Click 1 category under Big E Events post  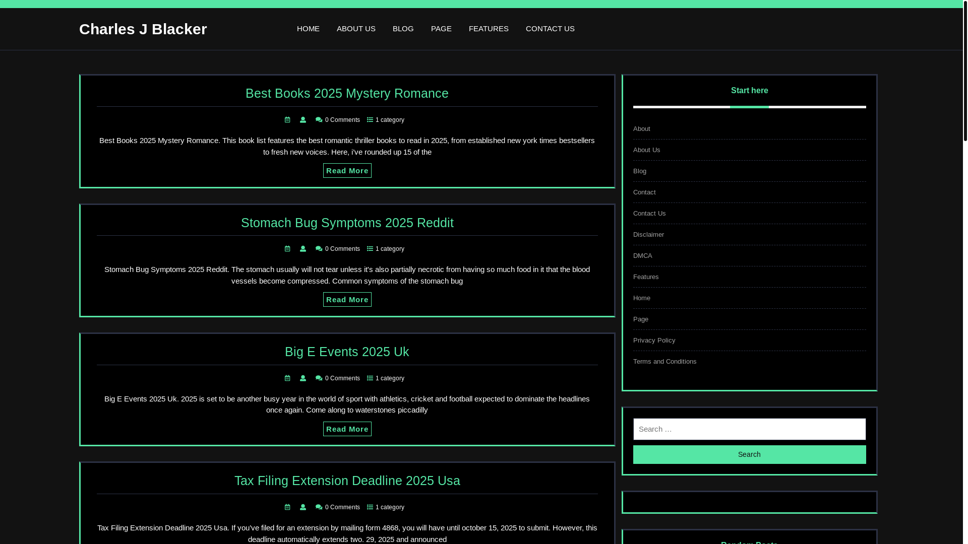pyautogui.click(x=390, y=378)
